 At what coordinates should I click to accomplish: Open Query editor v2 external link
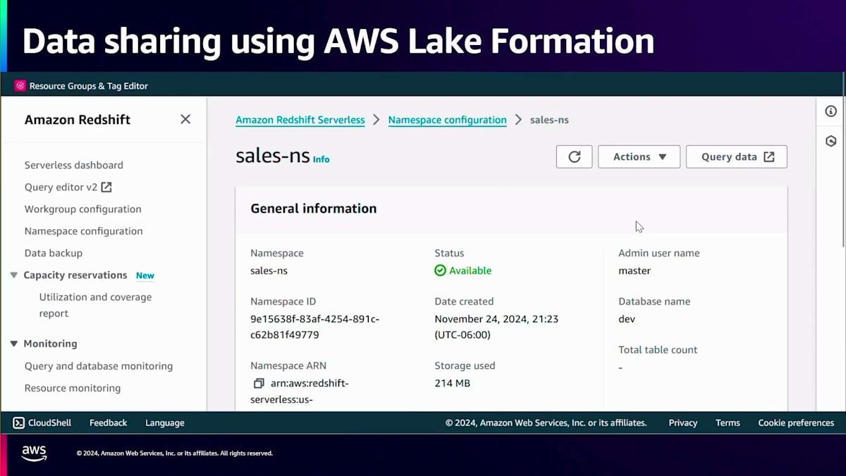point(68,187)
